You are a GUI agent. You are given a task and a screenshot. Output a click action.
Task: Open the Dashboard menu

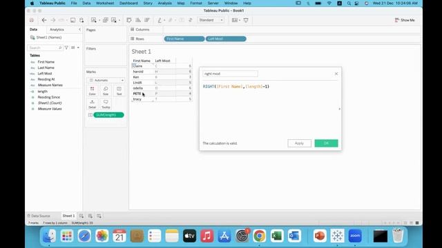click(x=128, y=3)
